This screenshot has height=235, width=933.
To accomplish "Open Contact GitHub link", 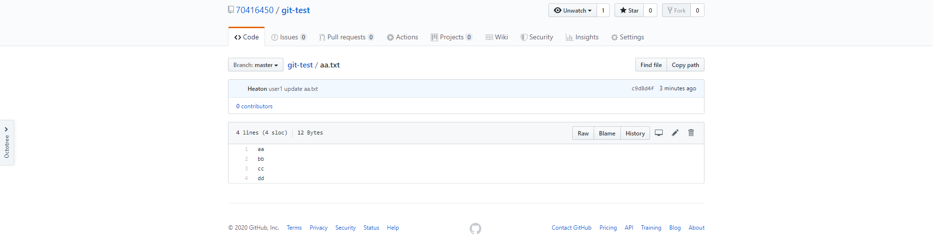I will [x=572, y=228].
